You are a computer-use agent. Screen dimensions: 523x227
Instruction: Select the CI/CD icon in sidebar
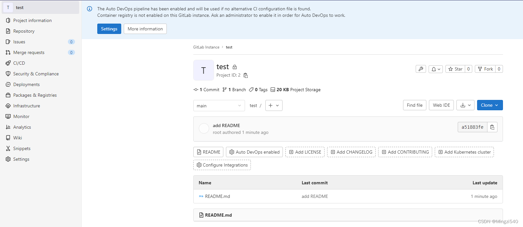(9, 63)
